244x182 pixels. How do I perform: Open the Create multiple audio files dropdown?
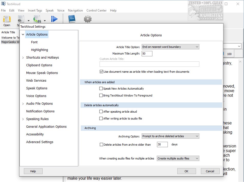click(x=178, y=158)
